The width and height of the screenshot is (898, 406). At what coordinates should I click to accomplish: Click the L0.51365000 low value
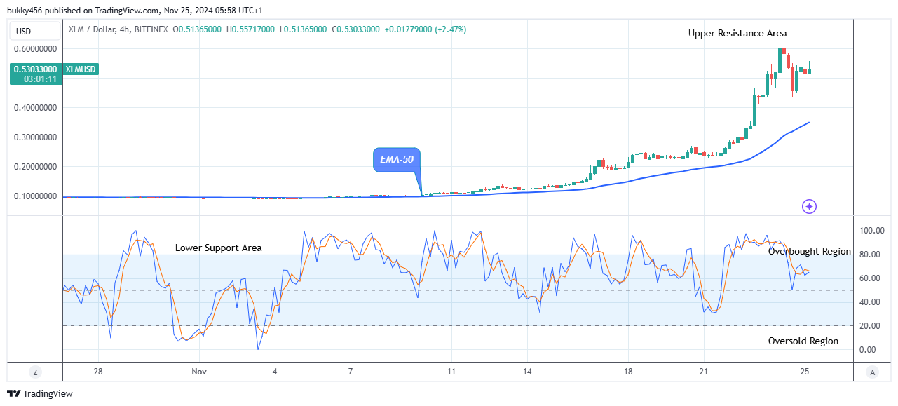(x=304, y=29)
